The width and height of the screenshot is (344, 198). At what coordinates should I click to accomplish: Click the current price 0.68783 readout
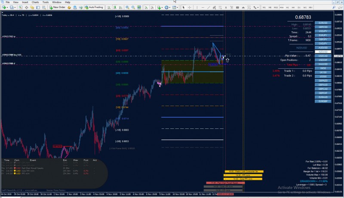pyautogui.click(x=303, y=17)
